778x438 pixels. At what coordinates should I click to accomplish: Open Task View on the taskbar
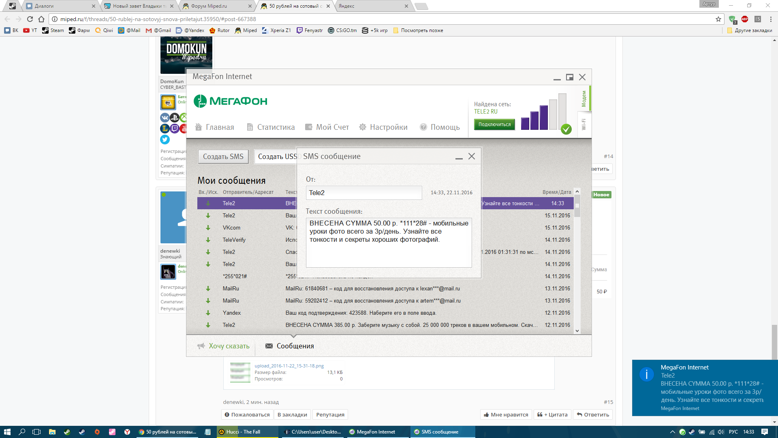pyautogui.click(x=36, y=432)
